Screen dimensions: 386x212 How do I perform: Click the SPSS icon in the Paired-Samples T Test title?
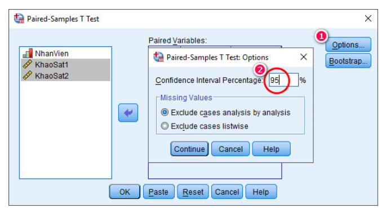pos(19,19)
